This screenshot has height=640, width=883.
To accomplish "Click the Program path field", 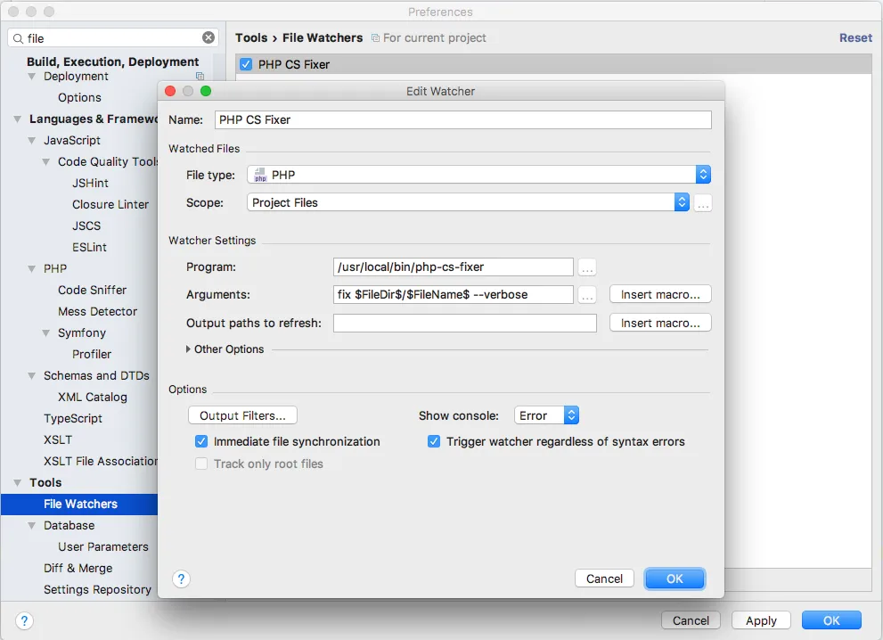I will 454,267.
